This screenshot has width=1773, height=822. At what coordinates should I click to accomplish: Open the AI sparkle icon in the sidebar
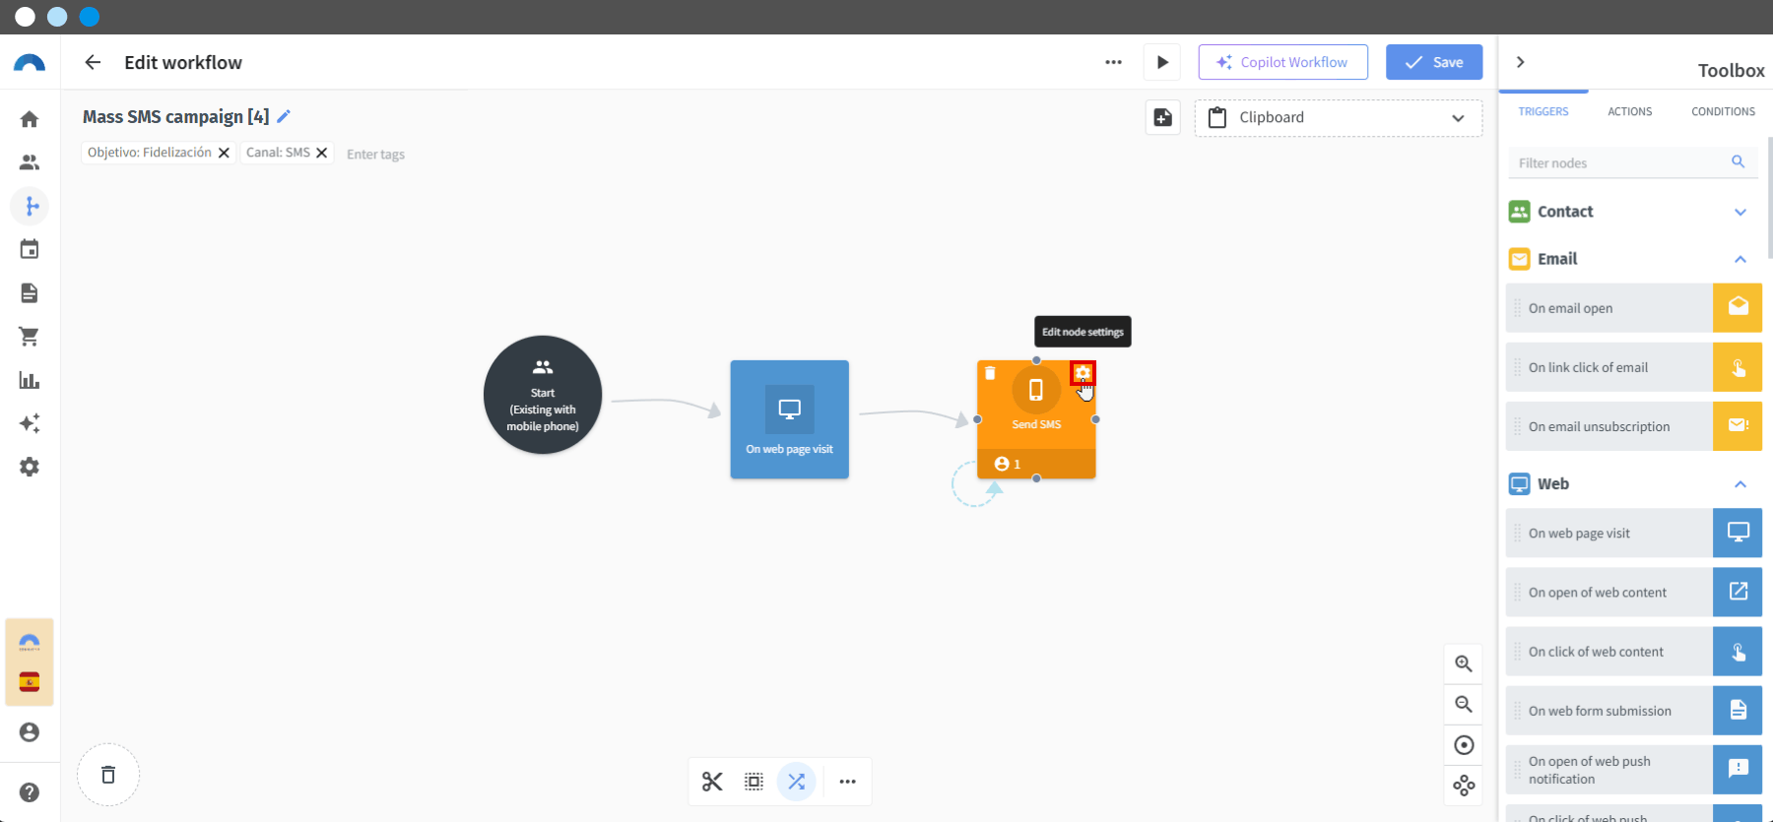[x=30, y=423]
